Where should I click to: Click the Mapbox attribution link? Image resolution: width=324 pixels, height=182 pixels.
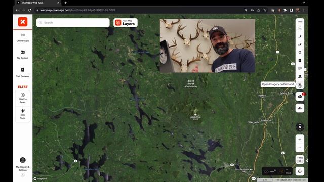coord(40,178)
